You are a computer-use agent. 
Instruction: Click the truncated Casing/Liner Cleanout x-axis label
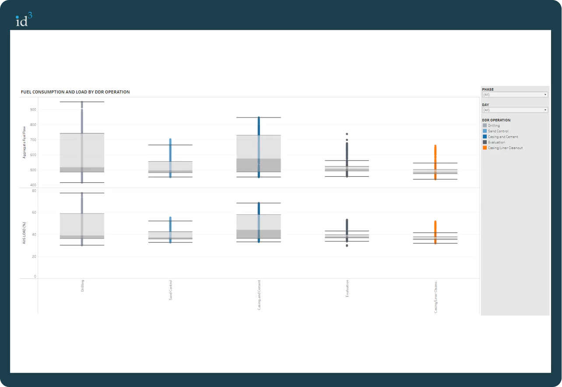pyautogui.click(x=436, y=296)
